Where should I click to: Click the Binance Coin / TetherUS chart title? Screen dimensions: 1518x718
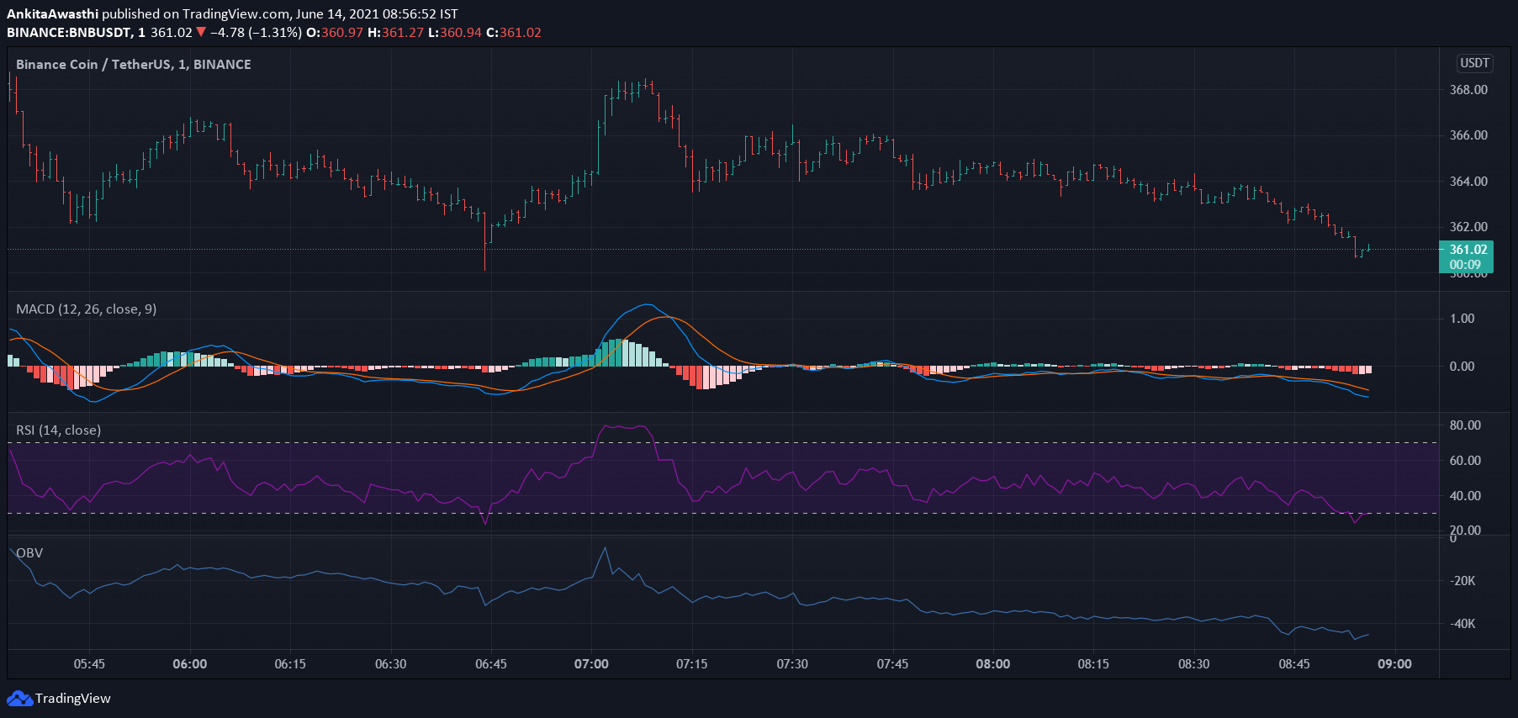(134, 65)
